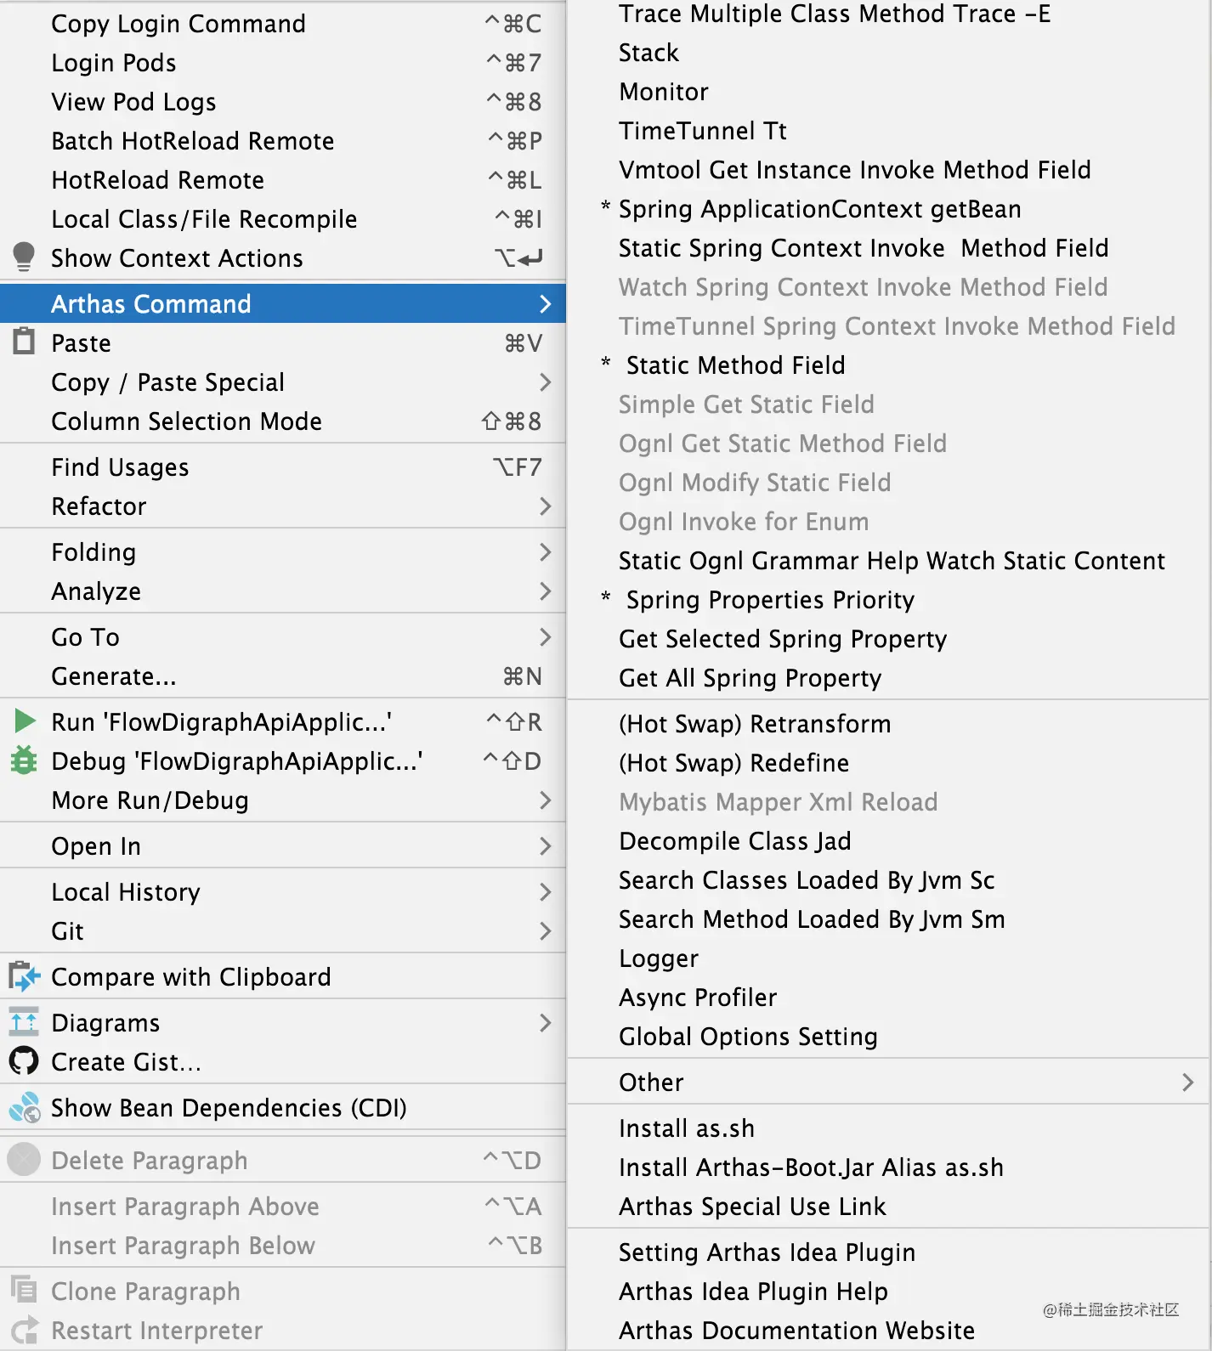
Task: Choose Global Options Setting
Action: 888,1037
